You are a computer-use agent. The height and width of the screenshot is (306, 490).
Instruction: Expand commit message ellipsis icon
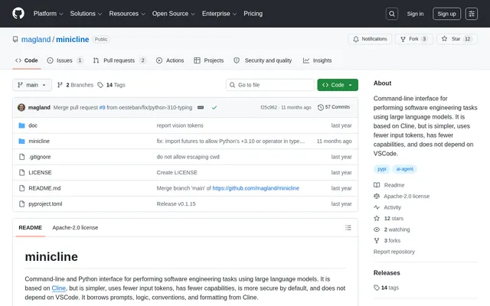pos(201,107)
